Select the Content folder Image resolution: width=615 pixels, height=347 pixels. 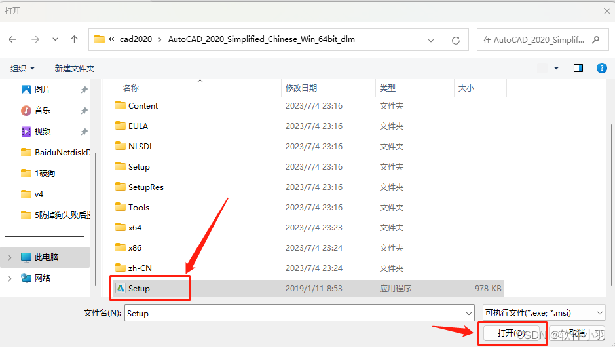[136, 106]
